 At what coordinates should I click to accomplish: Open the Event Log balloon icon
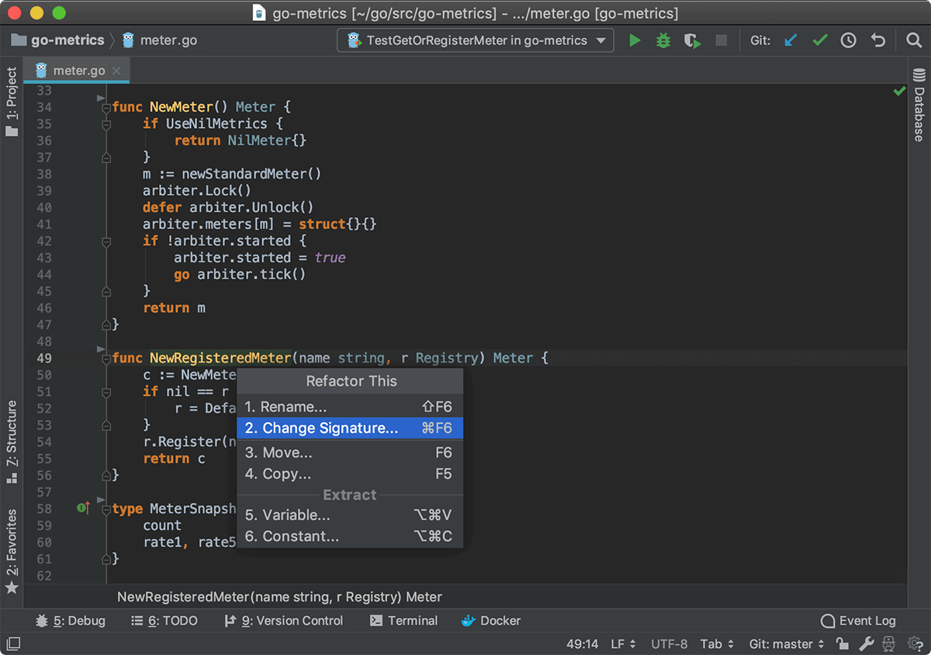coord(829,620)
